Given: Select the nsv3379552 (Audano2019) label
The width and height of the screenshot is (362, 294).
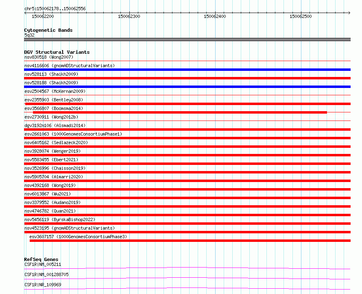Looking at the screenshot, I should (x=52, y=202).
